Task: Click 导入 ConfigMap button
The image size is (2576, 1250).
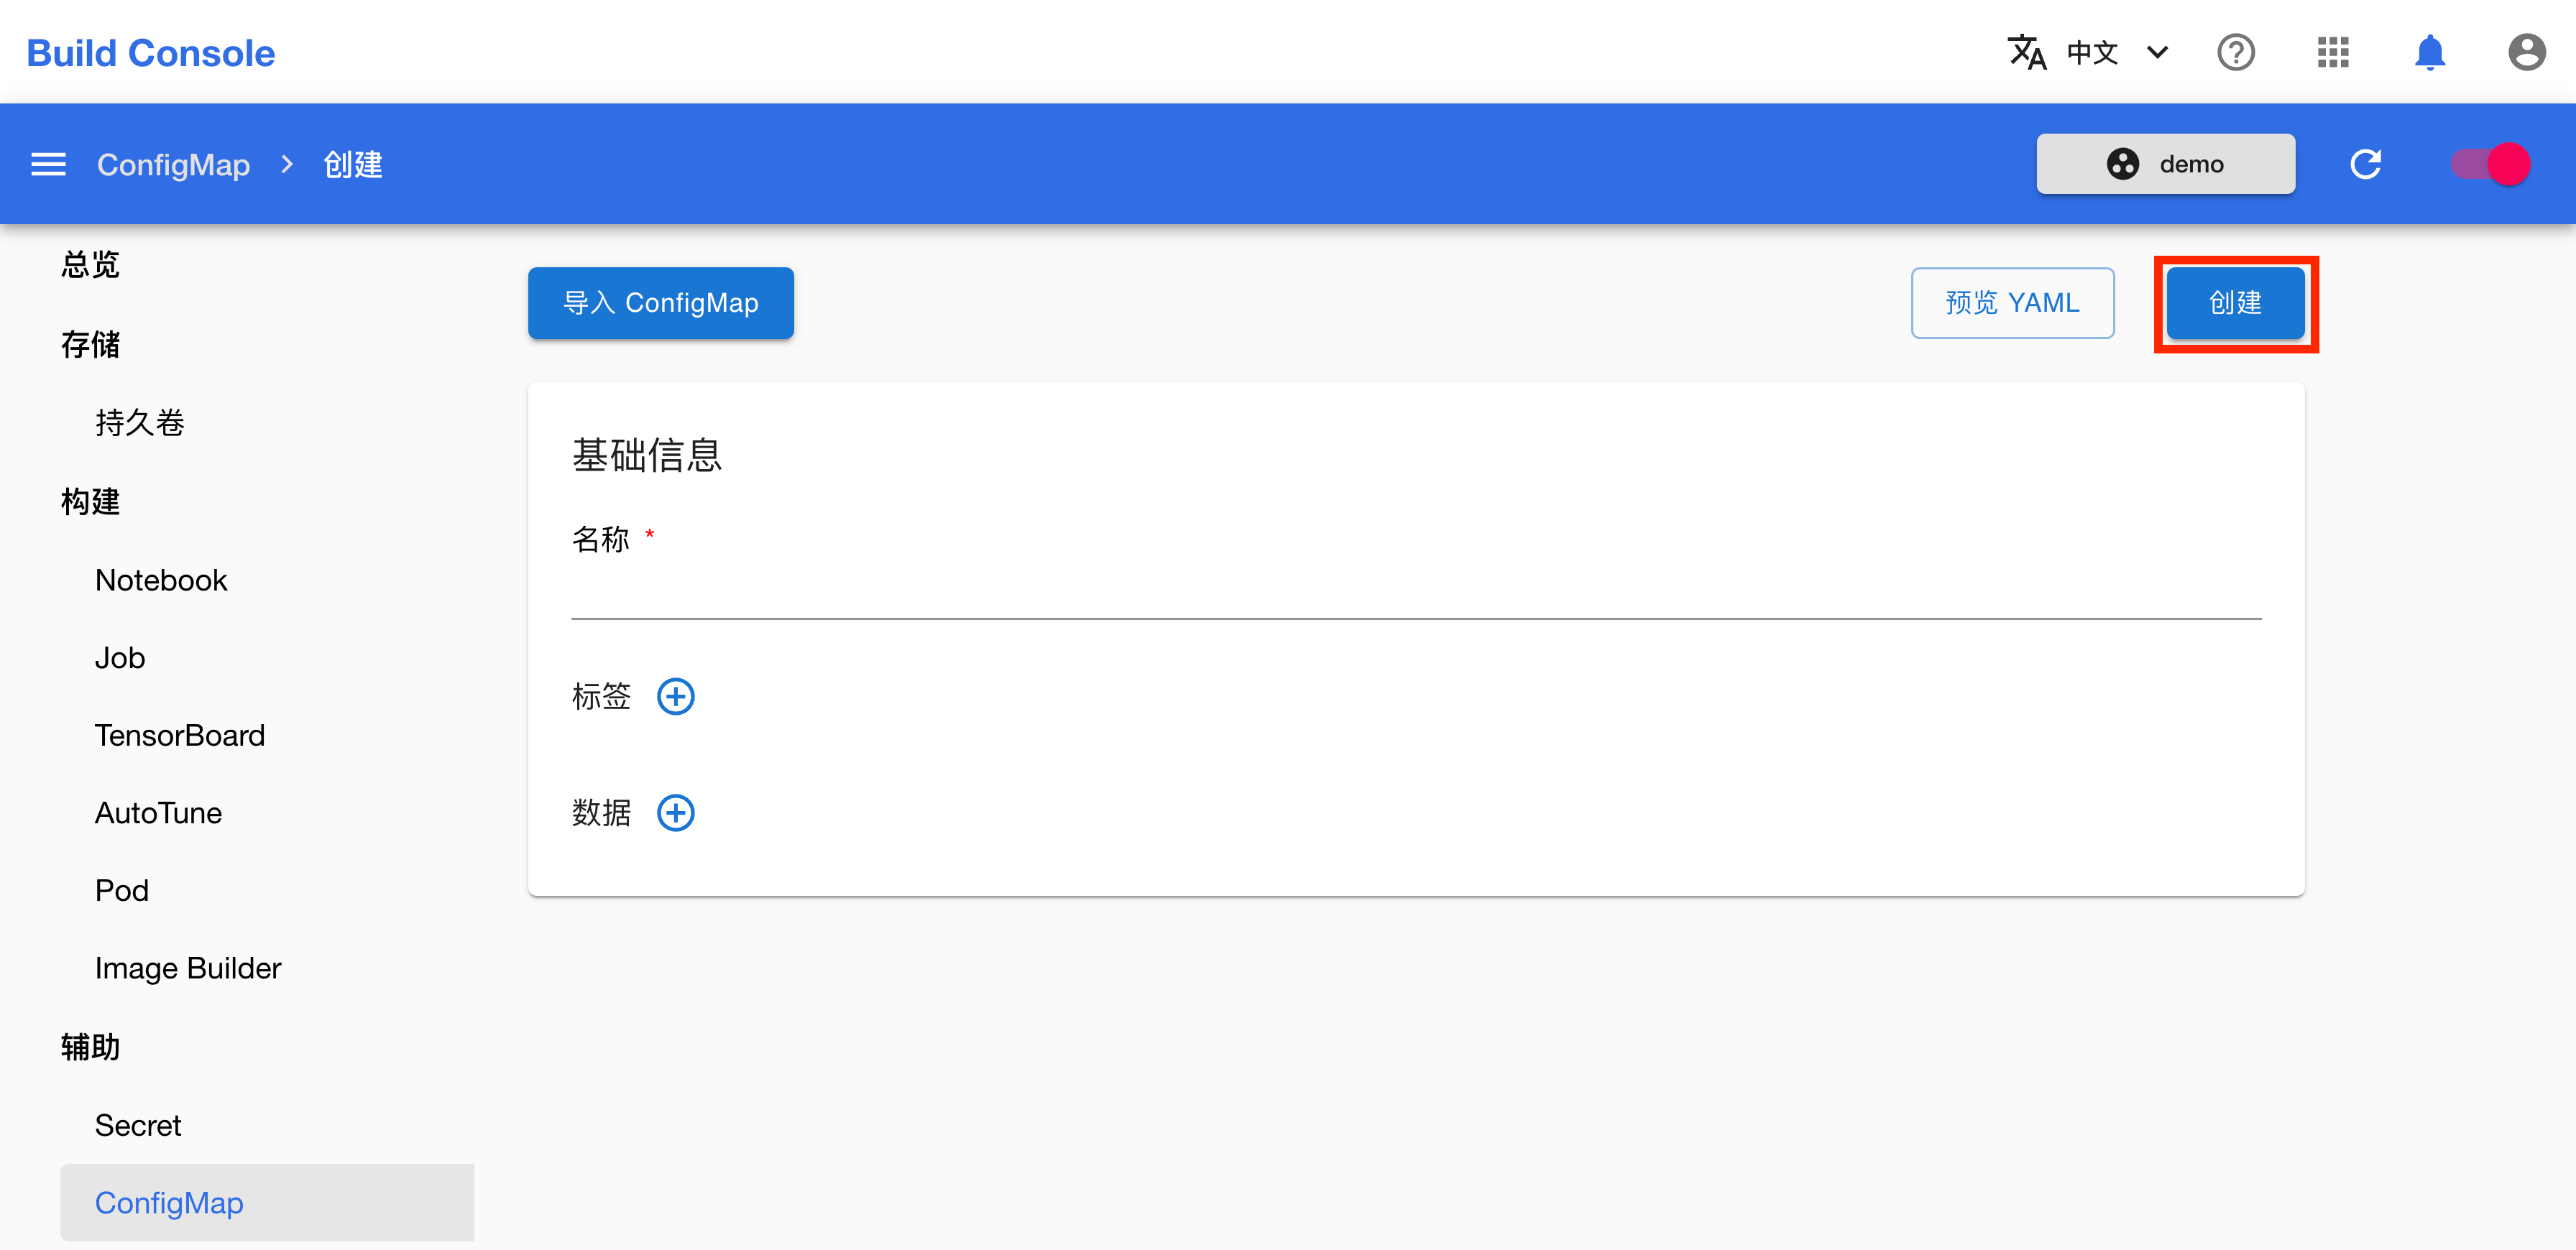Action: (x=660, y=302)
